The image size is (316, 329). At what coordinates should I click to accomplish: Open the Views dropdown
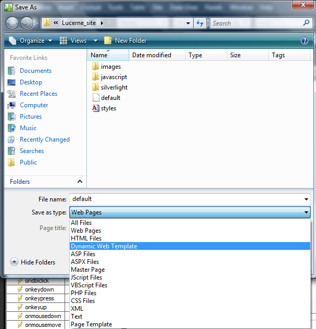coord(78,41)
